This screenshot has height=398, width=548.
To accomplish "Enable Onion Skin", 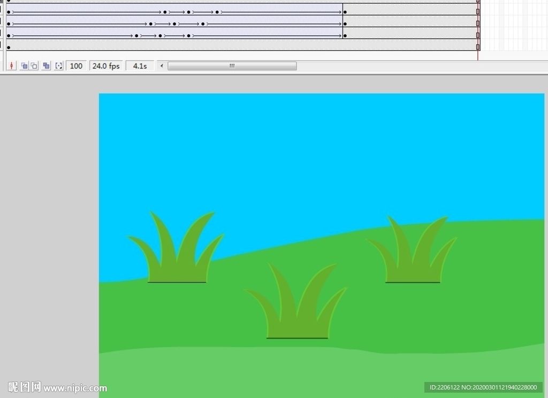I will click(24, 66).
